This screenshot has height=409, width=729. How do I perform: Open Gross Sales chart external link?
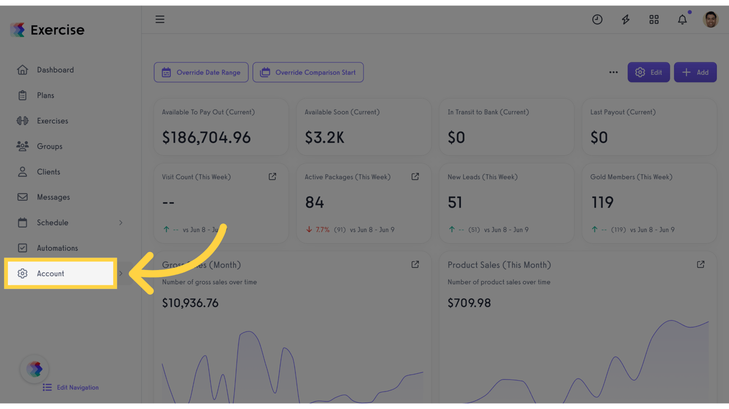(x=415, y=265)
